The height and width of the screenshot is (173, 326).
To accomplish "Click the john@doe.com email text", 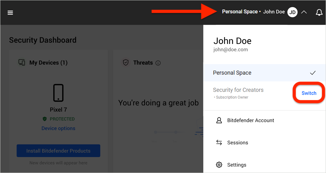I will click(231, 50).
